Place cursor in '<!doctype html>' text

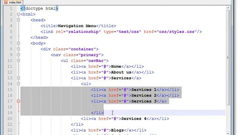pyautogui.click(x=39, y=8)
